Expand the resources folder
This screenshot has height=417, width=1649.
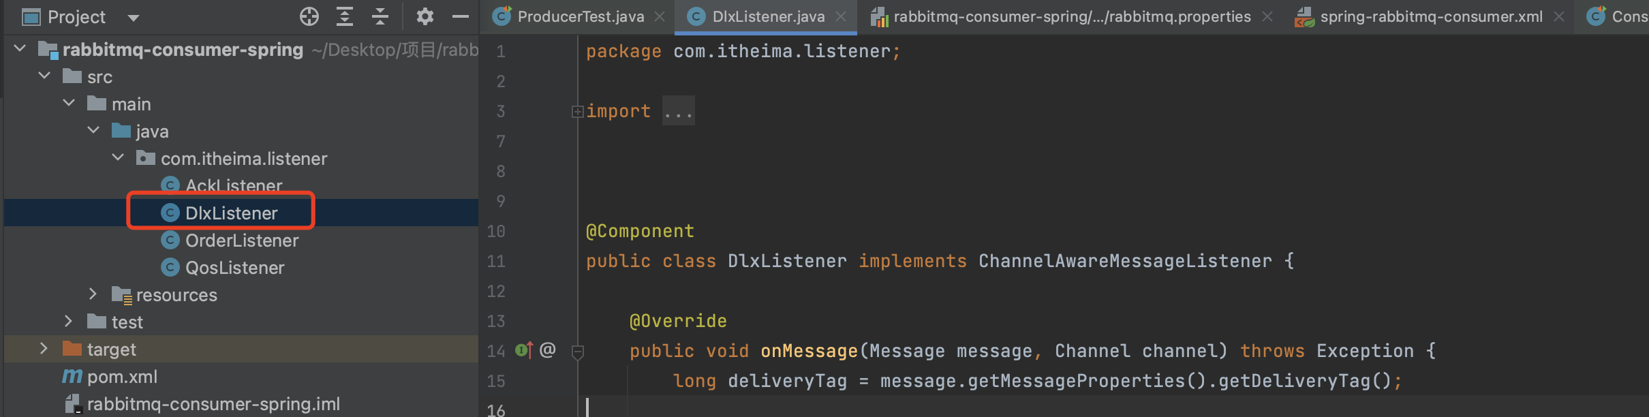click(93, 294)
